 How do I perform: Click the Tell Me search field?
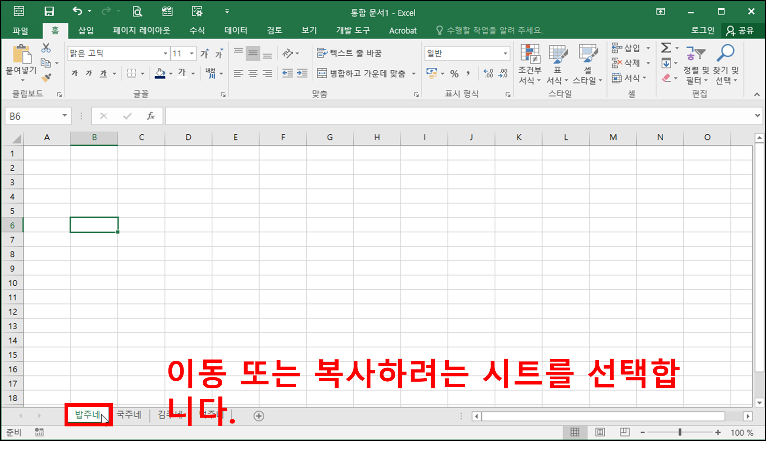[489, 30]
